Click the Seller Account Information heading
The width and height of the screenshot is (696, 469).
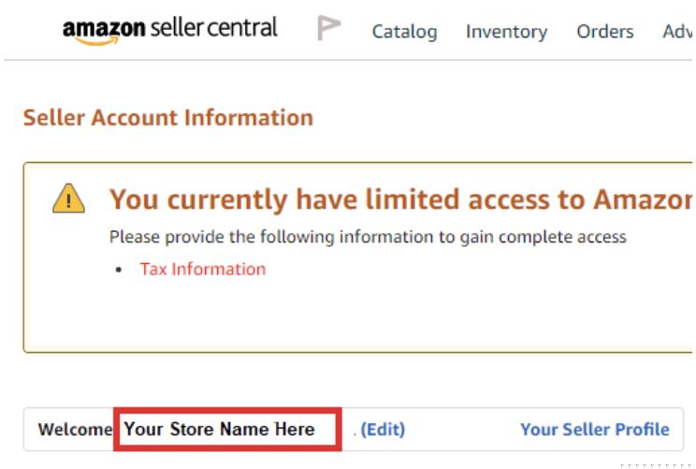coord(168,118)
